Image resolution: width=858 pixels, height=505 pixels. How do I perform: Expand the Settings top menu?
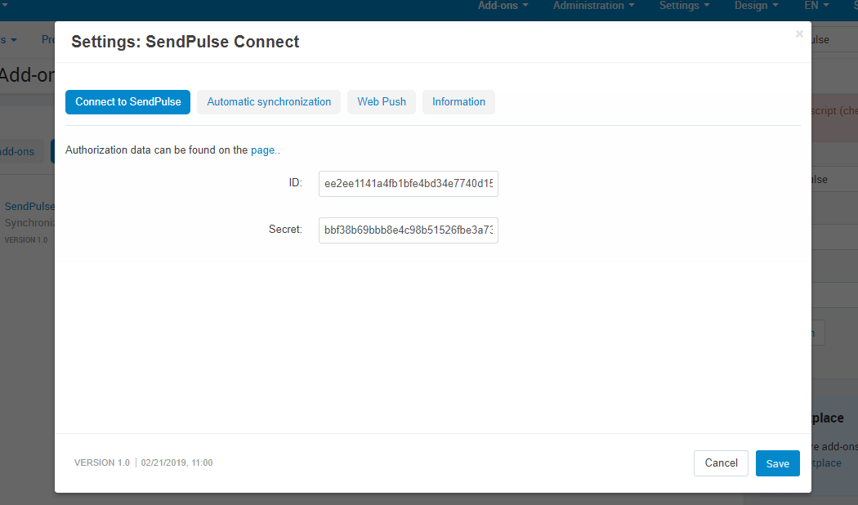click(x=684, y=6)
